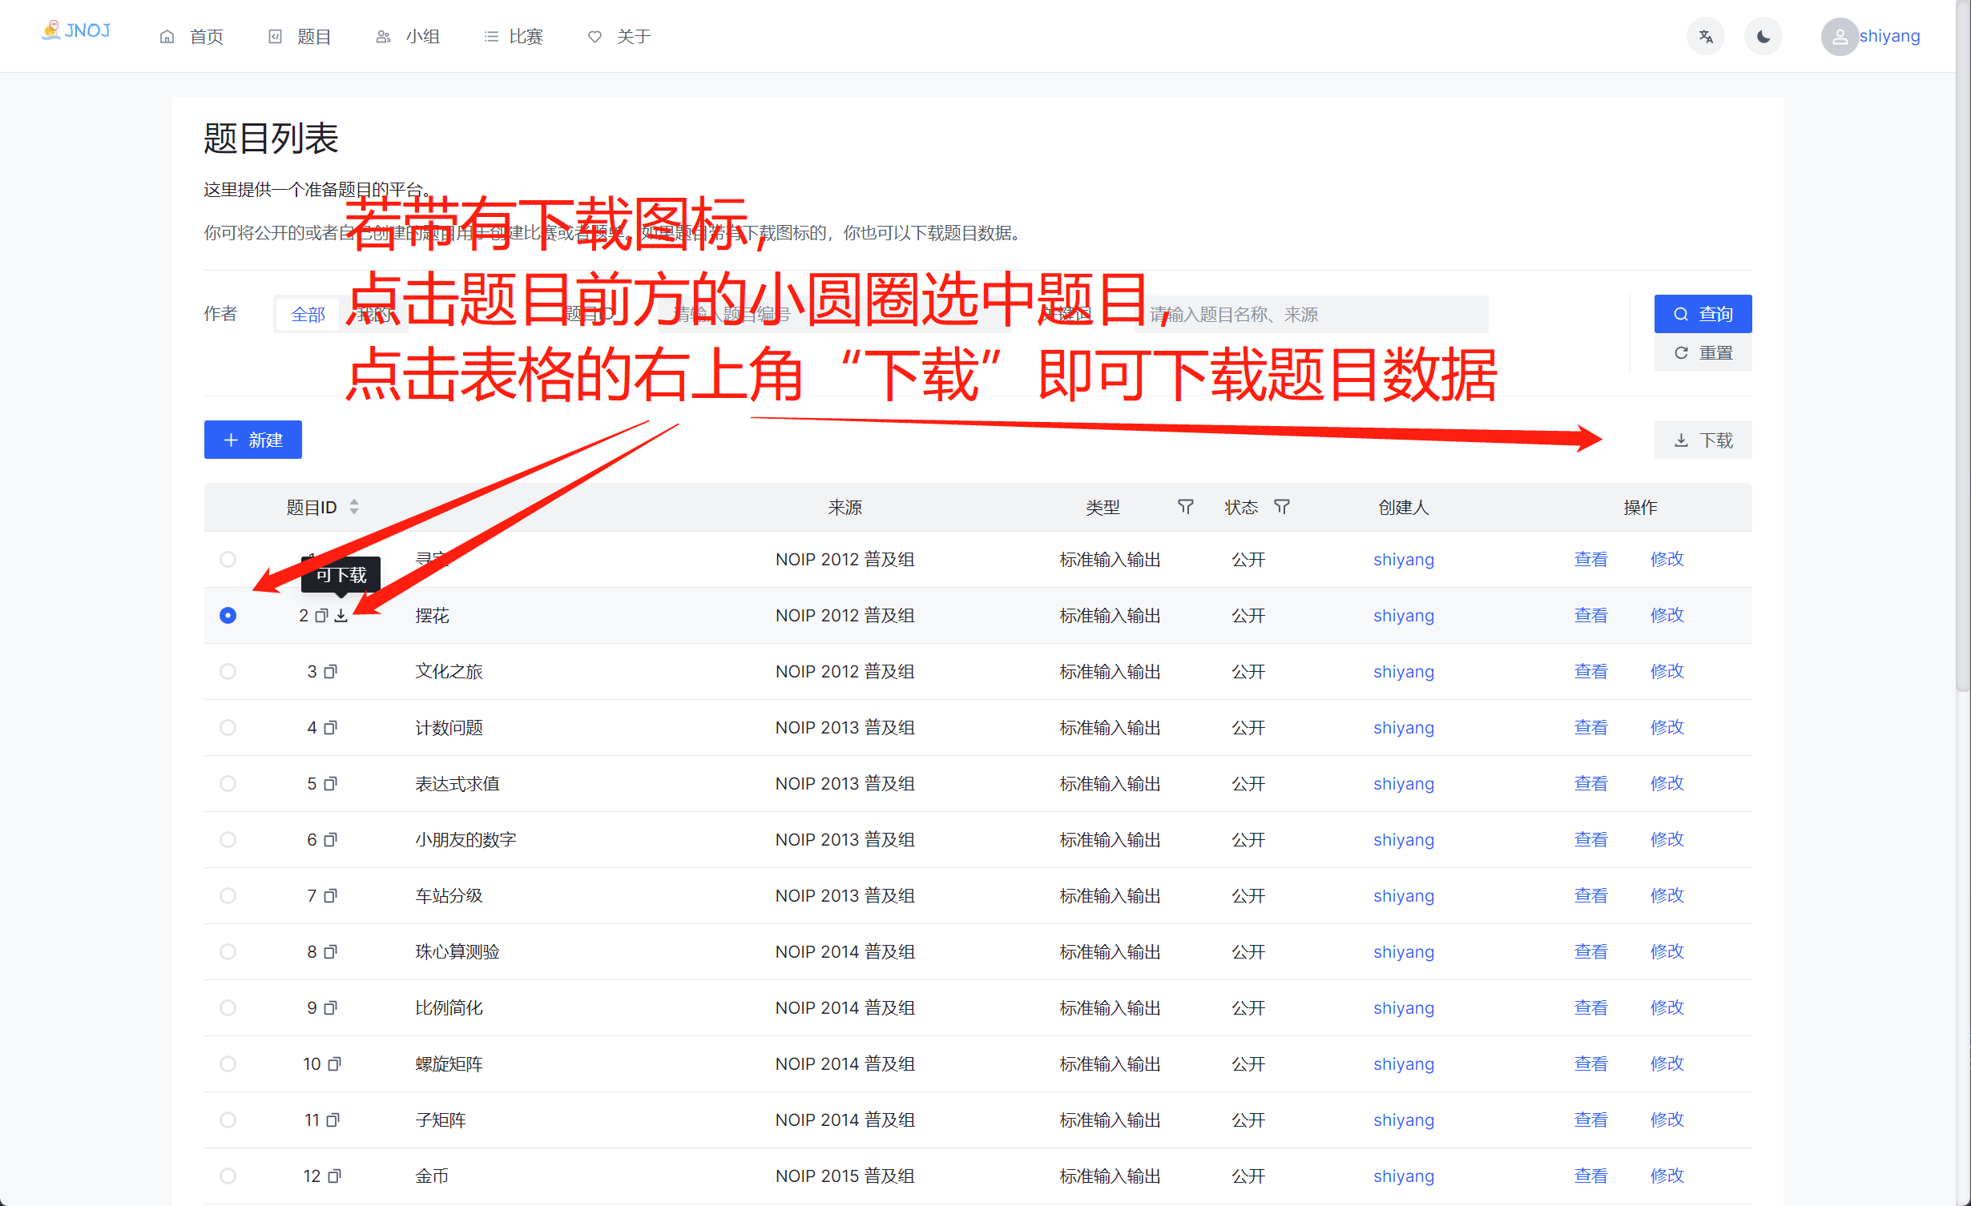This screenshot has height=1206, width=1971.
Task: Click 修改 in the first table row
Action: pyautogui.click(x=1667, y=559)
